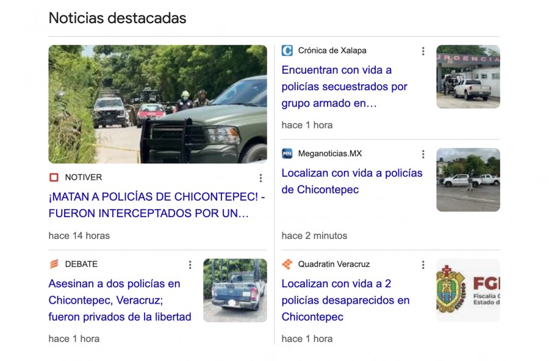Open headline Asesinan a dos policías en Chicontepec
The height and width of the screenshot is (361, 549).
tap(120, 300)
